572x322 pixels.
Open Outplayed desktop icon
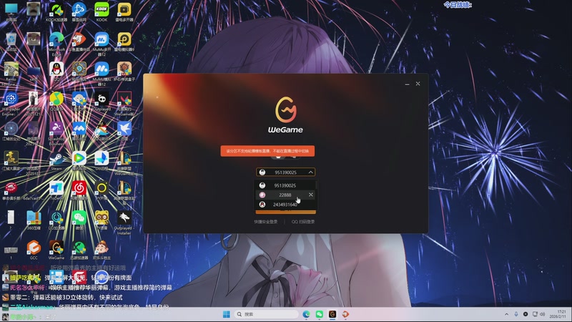pos(102,101)
